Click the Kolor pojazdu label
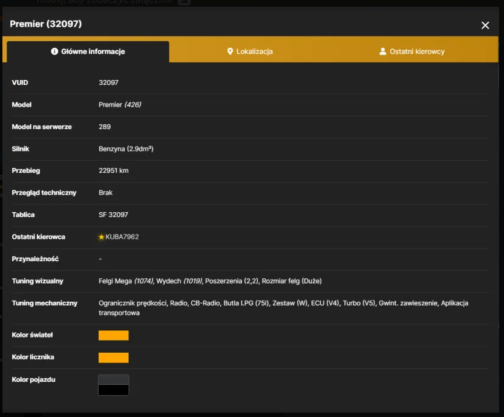 click(33, 379)
